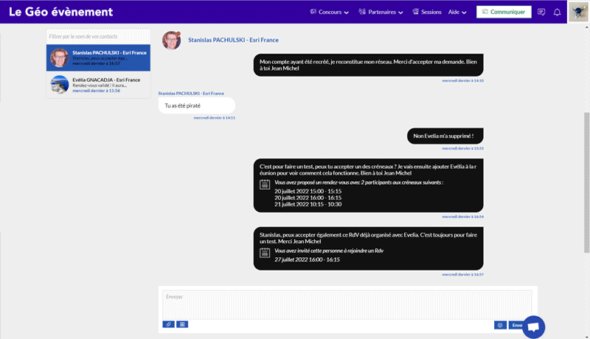
Task: Open the notifications bell
Action: click(x=557, y=12)
